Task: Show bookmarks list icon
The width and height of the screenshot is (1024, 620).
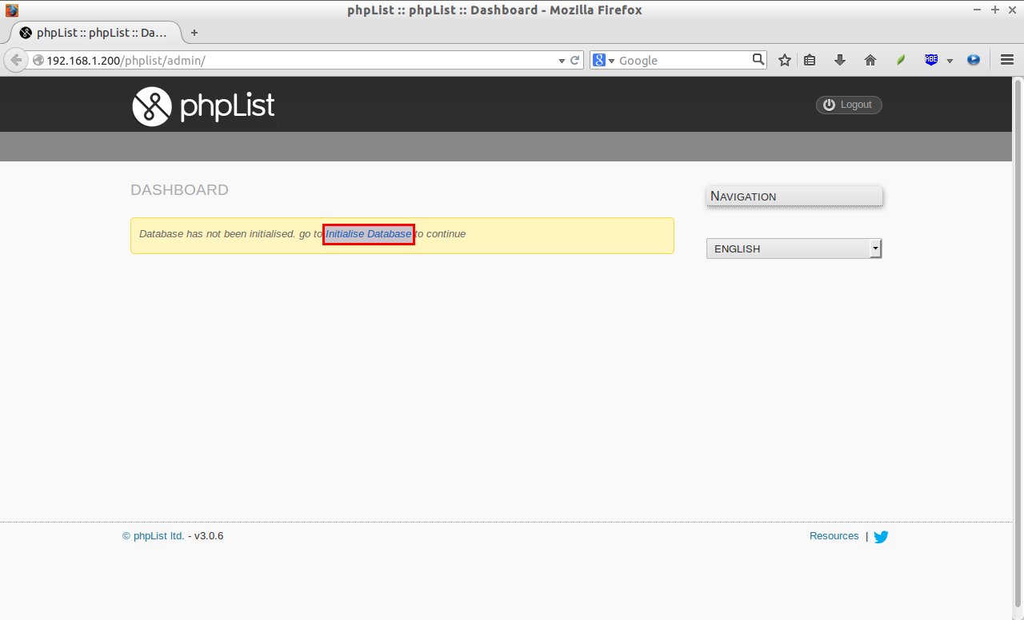Action: [x=810, y=60]
